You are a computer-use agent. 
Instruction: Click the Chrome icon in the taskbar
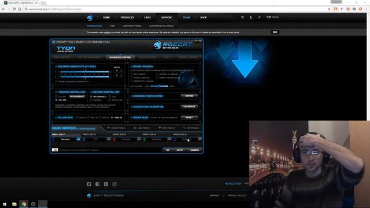[24, 204]
